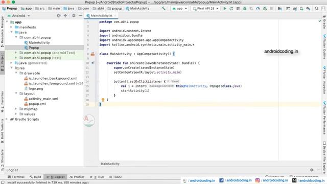This screenshot has width=327, height=184.
Task: Expand the manifests folder
Action: pyautogui.click(x=11, y=27)
